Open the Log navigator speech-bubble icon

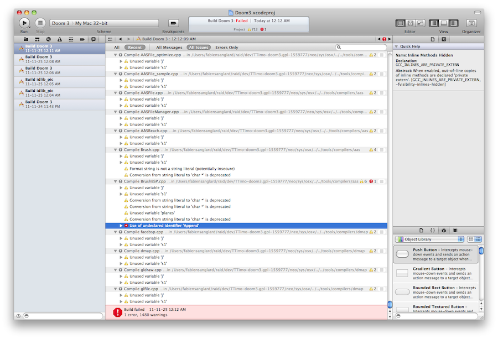pos(94,39)
